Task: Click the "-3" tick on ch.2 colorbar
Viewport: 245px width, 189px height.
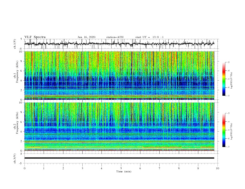Action: [228, 113]
